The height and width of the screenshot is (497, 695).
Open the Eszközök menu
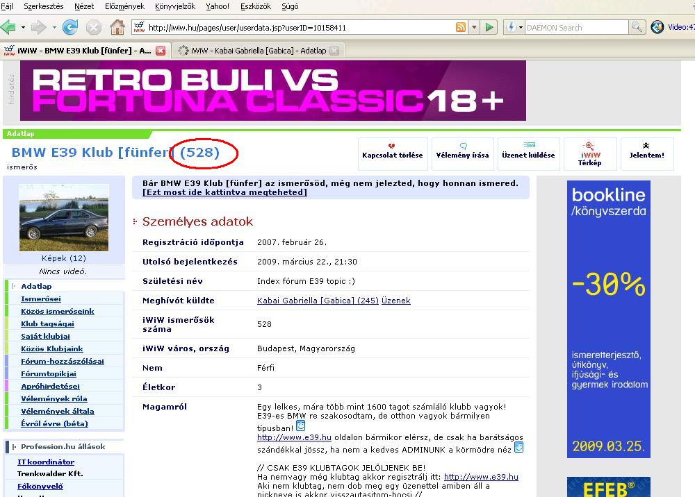(256, 7)
